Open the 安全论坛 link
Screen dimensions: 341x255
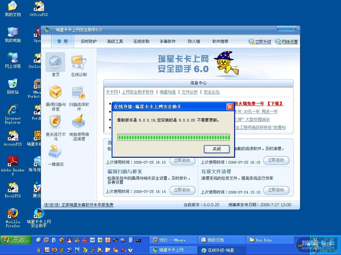(211, 92)
